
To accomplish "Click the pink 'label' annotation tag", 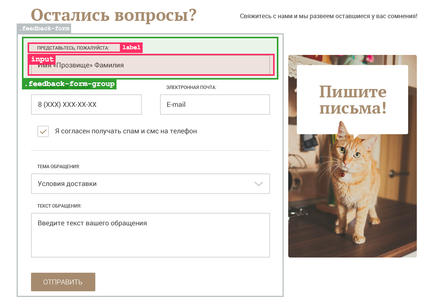I will coord(131,47).
